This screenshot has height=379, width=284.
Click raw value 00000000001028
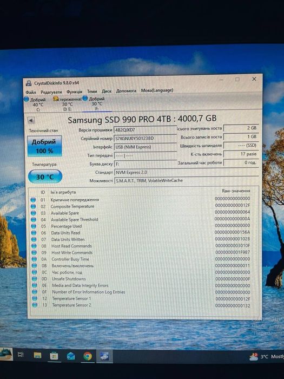(x=232, y=239)
